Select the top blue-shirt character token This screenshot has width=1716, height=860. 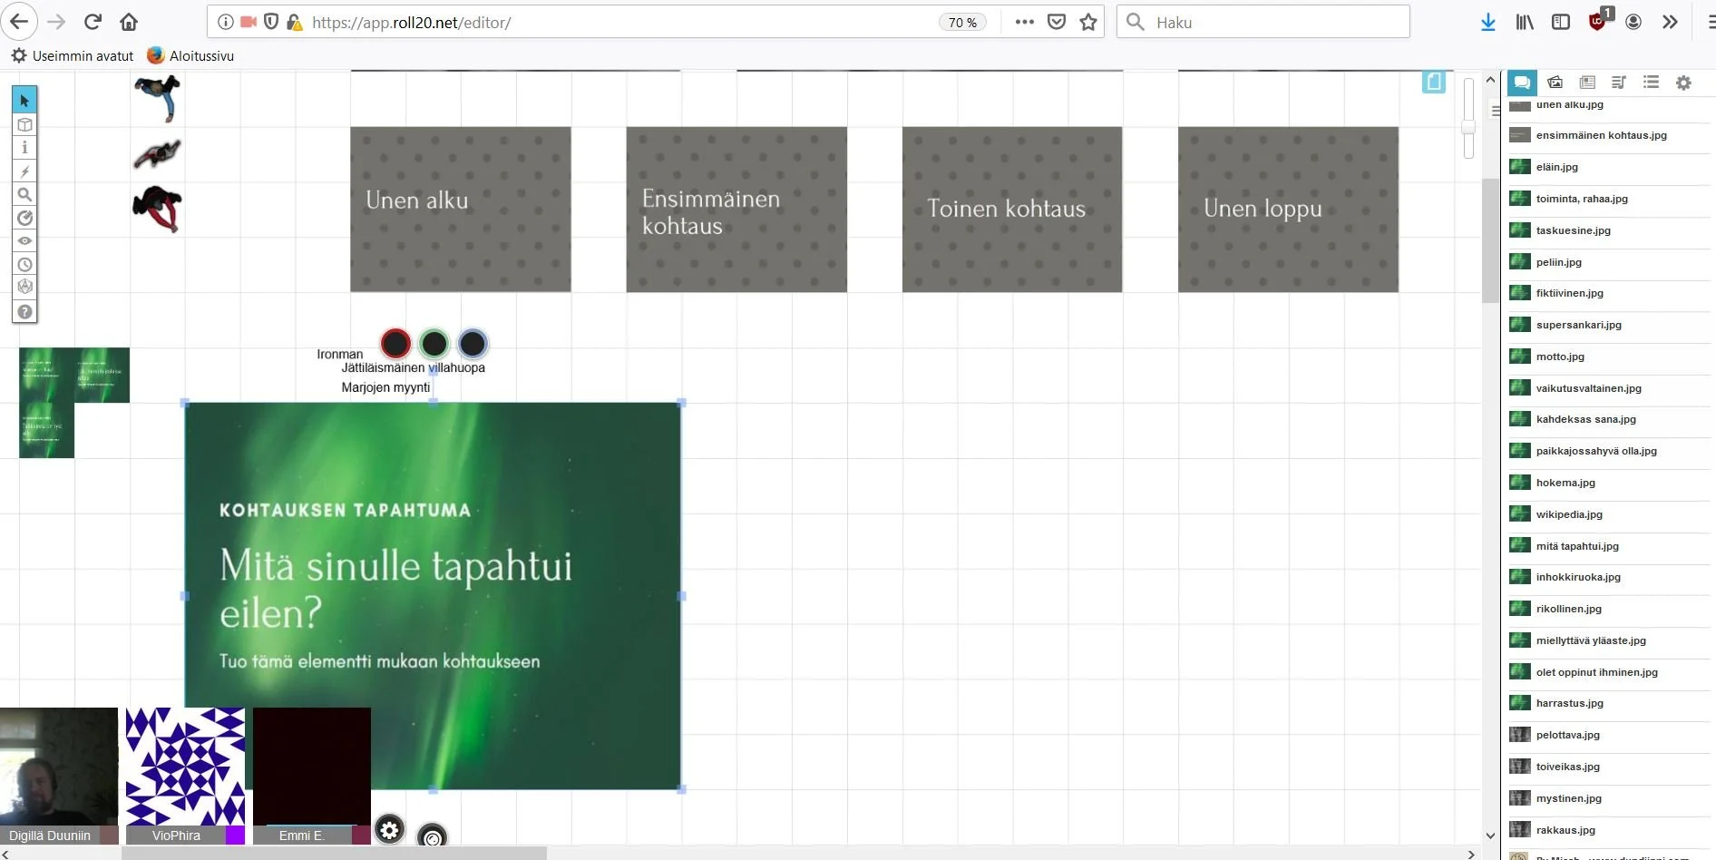pyautogui.click(x=159, y=98)
